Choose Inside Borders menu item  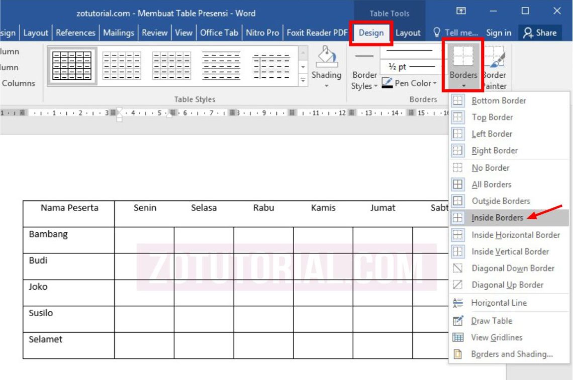coord(509,217)
